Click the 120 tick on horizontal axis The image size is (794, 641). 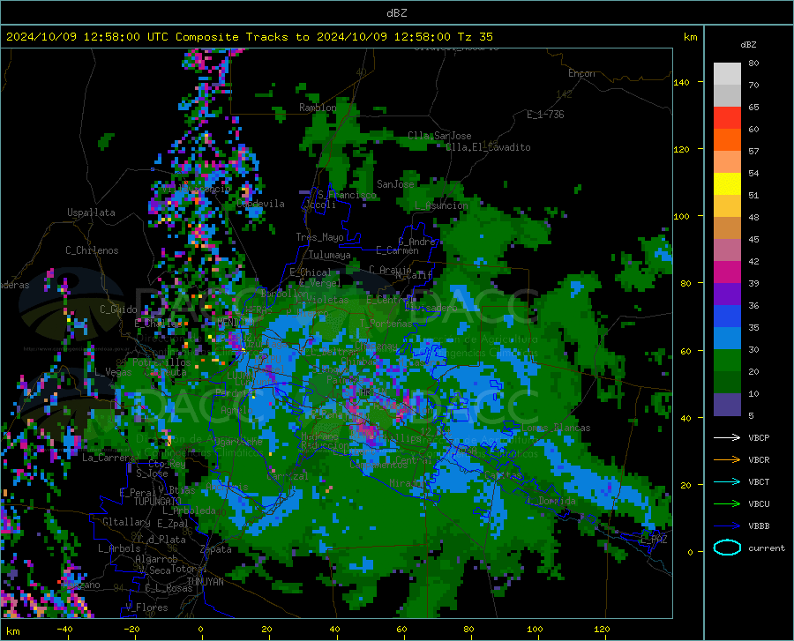coord(602,629)
